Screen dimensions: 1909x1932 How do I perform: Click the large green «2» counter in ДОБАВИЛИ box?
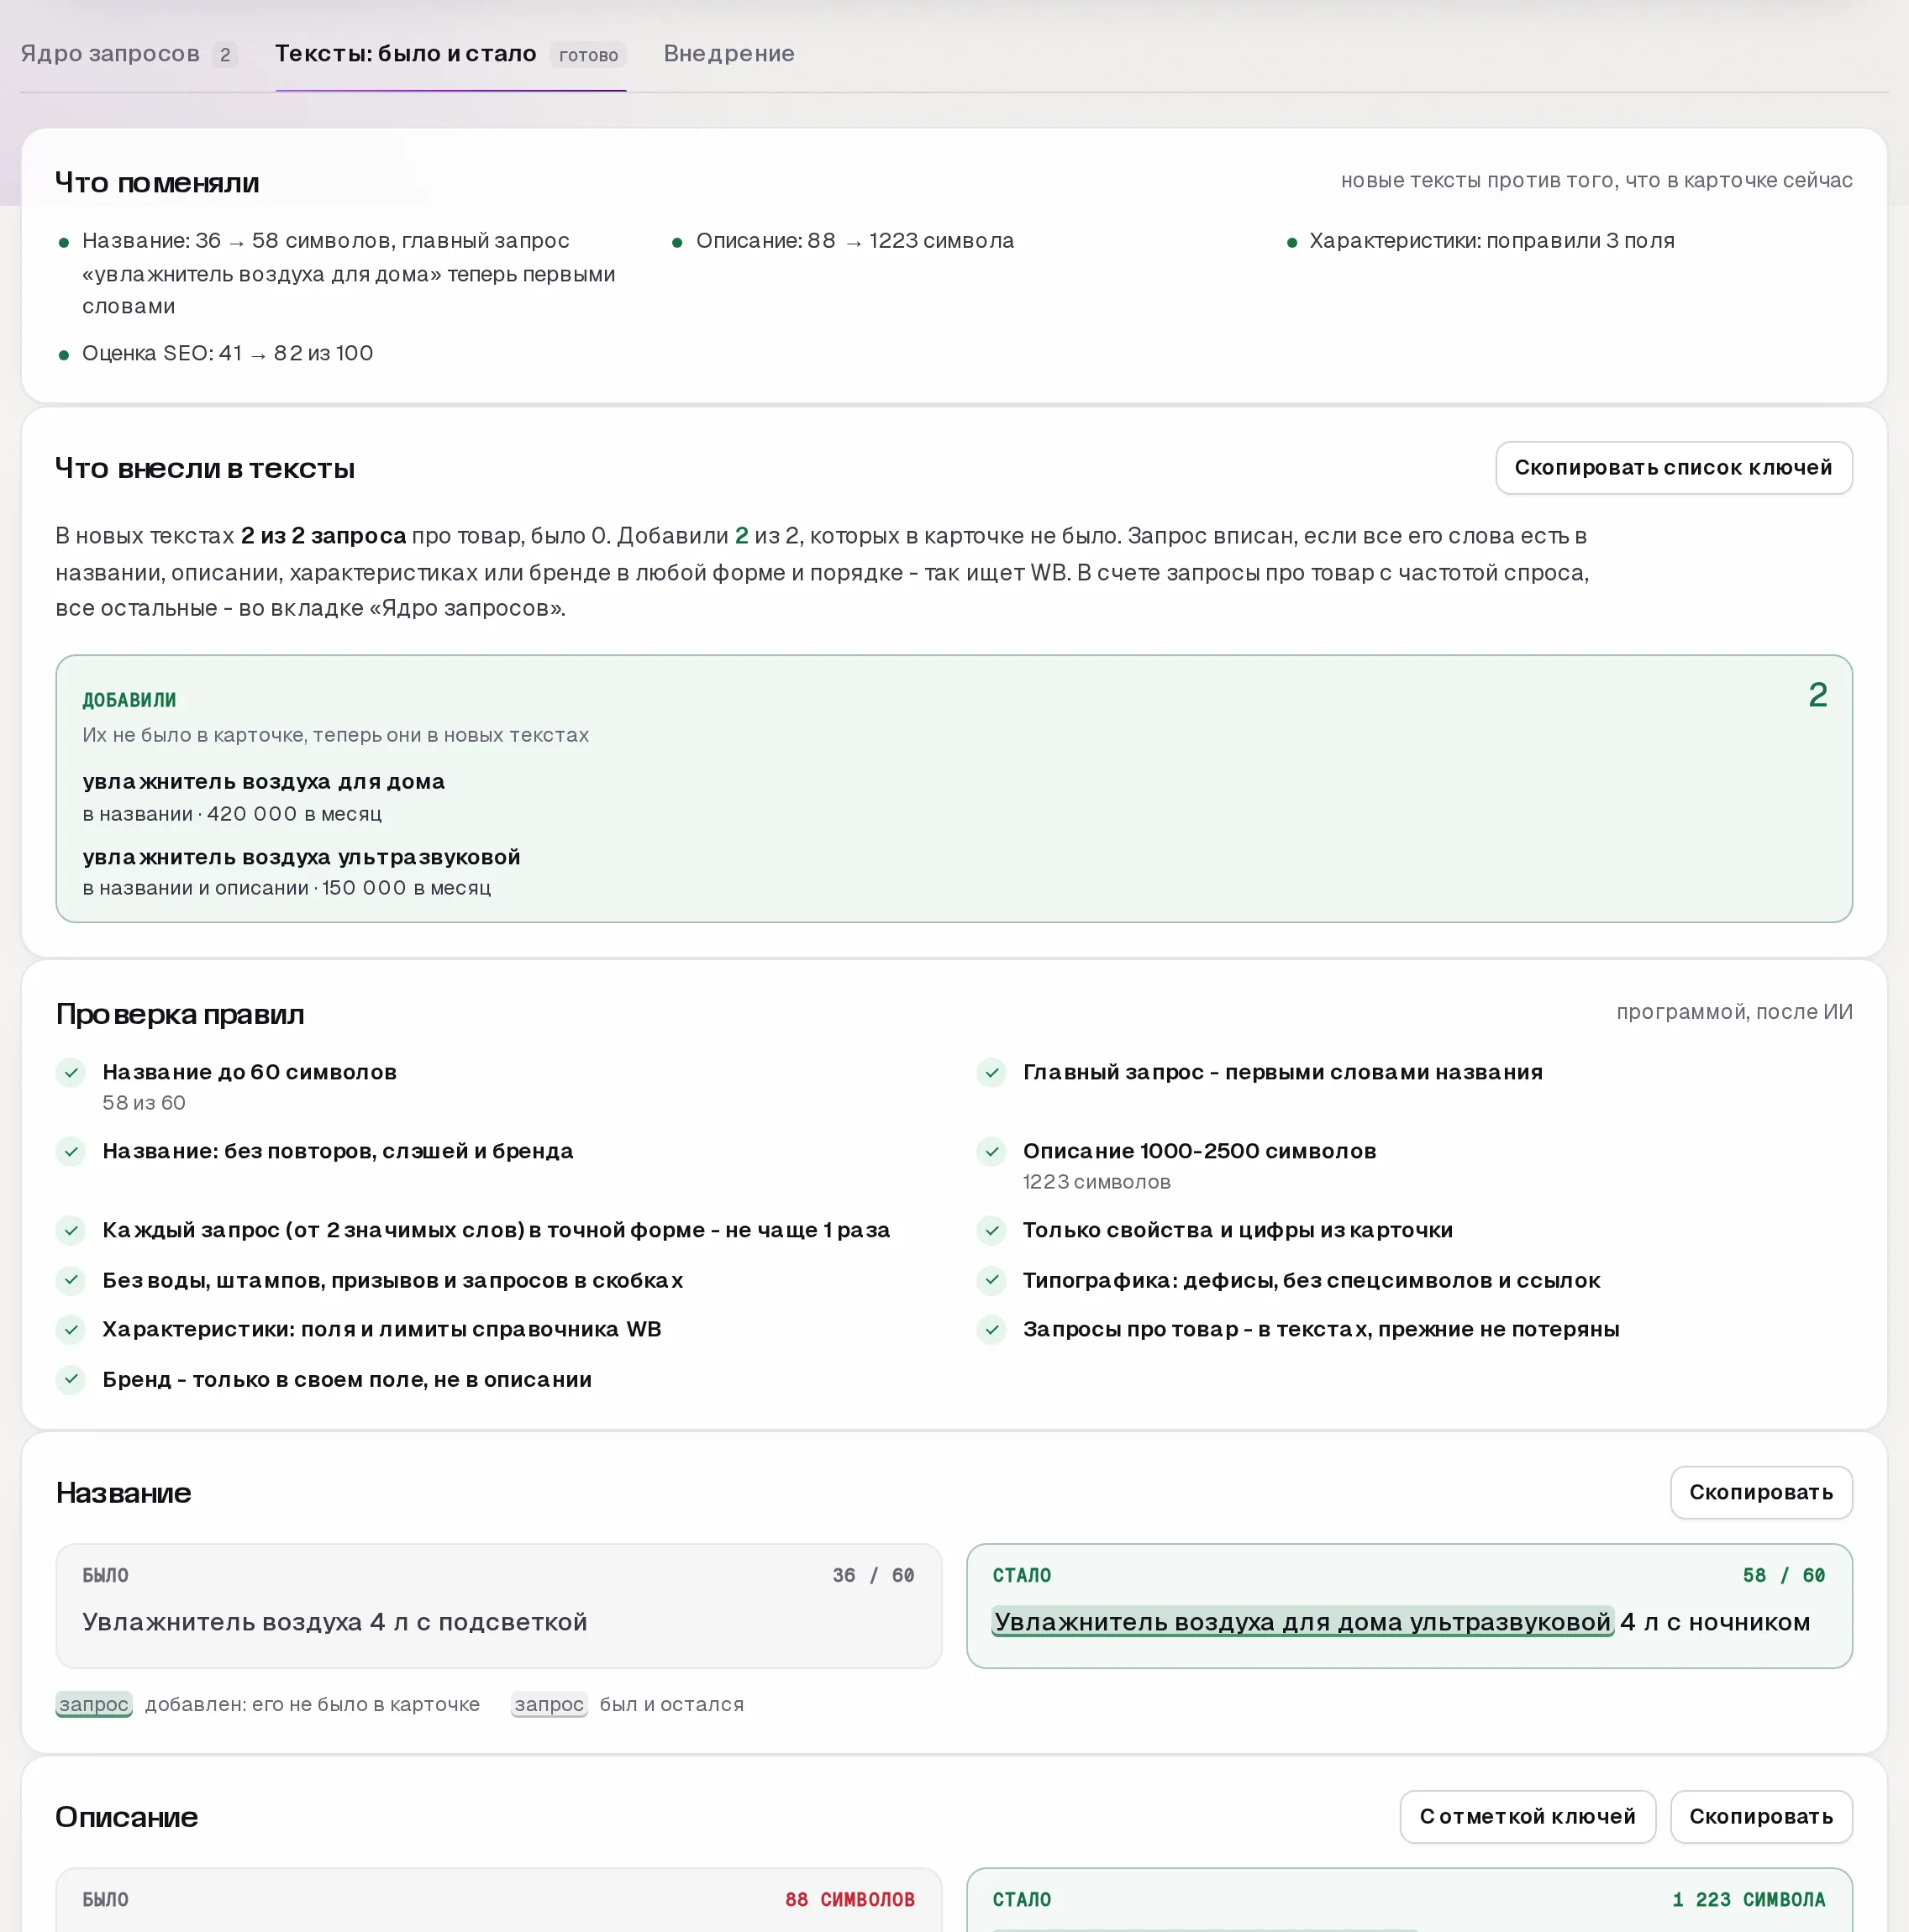click(1818, 695)
